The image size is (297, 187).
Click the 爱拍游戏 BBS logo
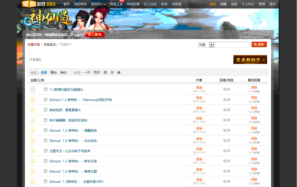pos(39,4)
